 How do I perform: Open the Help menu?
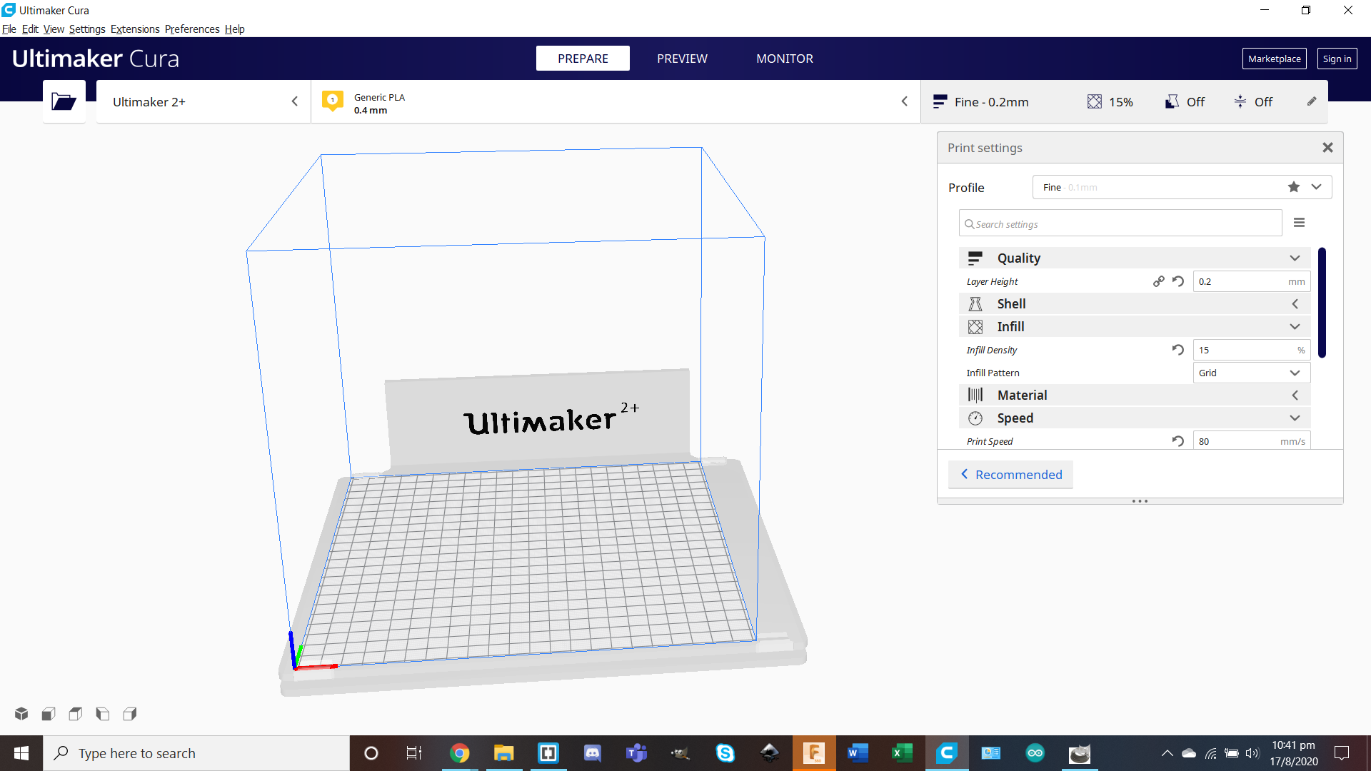235,29
